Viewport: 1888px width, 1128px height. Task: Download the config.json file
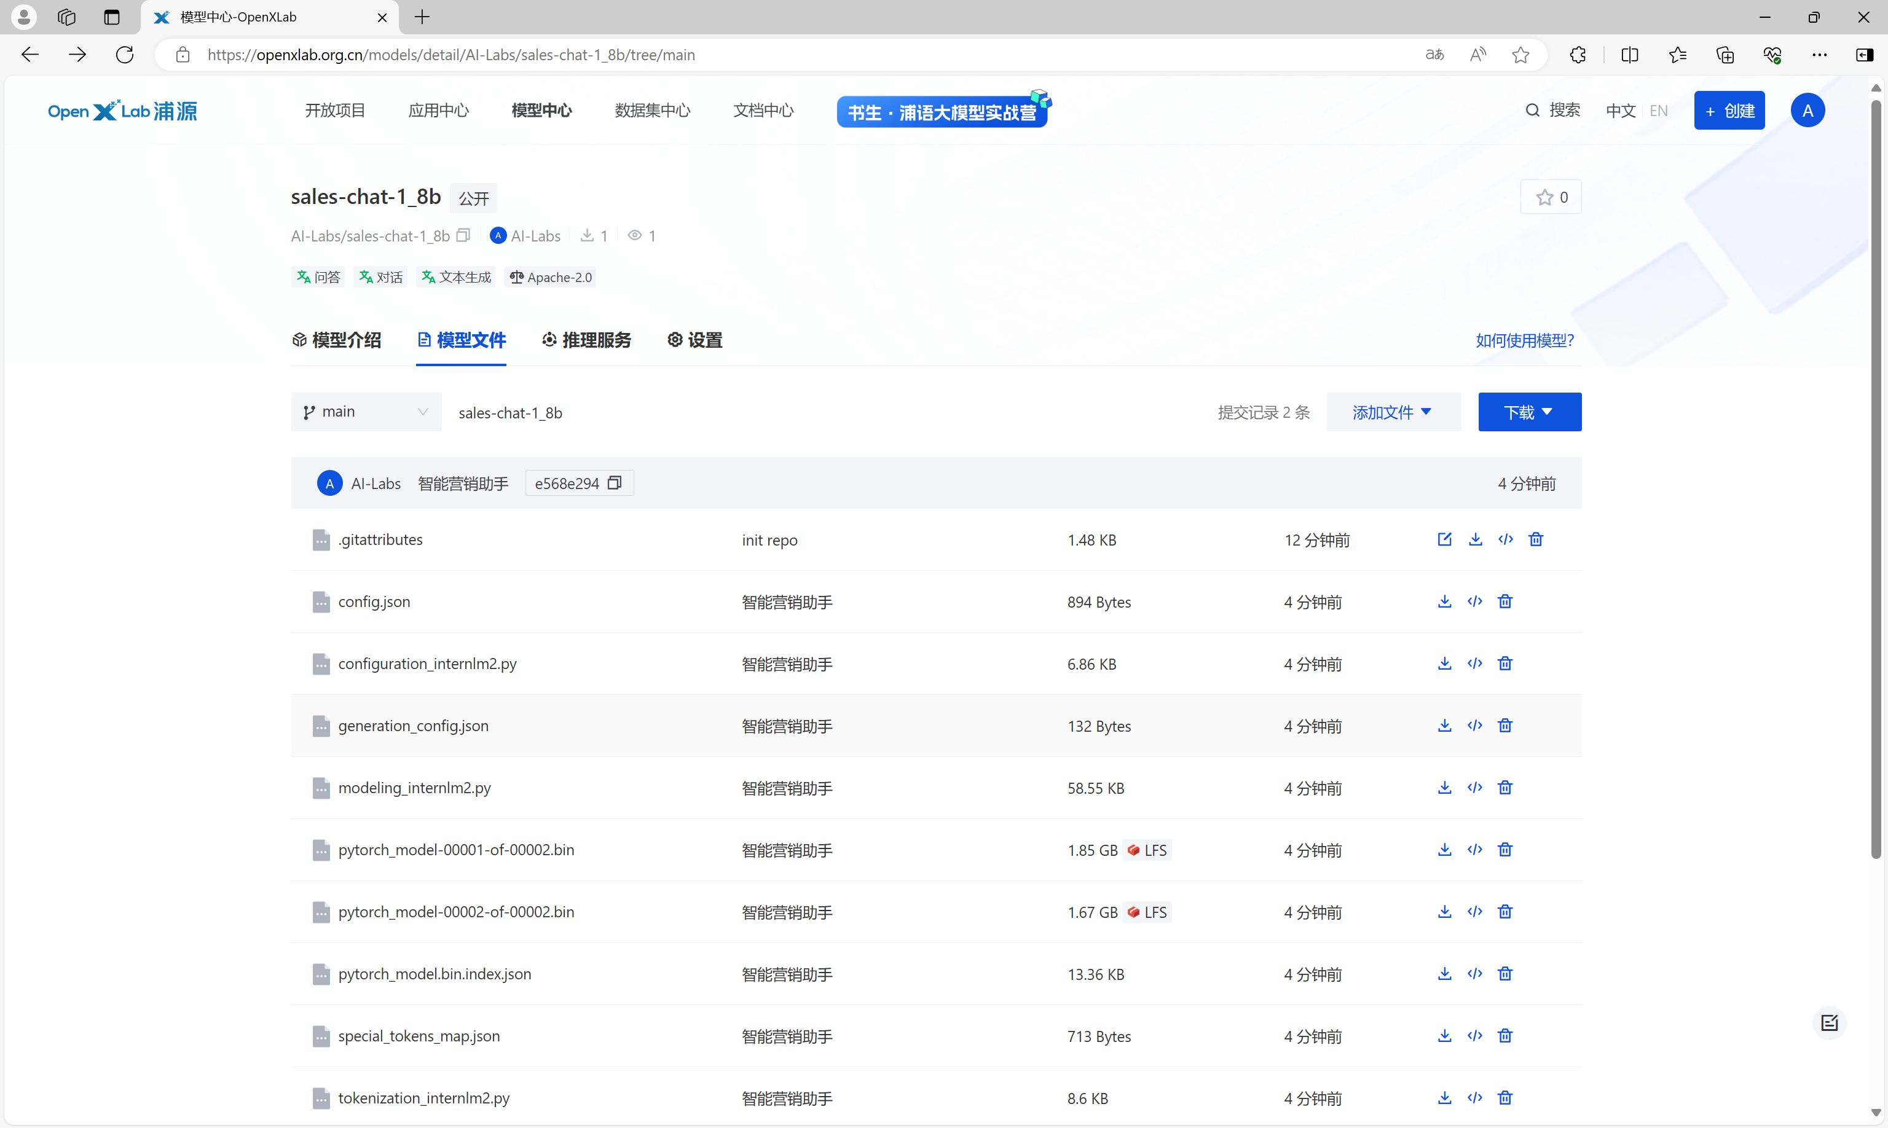[x=1445, y=601]
